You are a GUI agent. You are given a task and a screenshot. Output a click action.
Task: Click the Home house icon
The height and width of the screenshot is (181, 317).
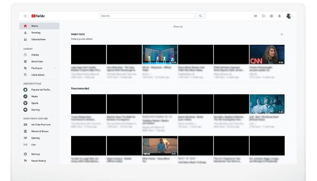25,26
